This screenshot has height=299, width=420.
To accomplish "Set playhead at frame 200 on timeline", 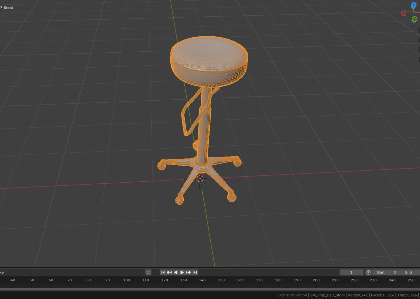I will coord(316,280).
